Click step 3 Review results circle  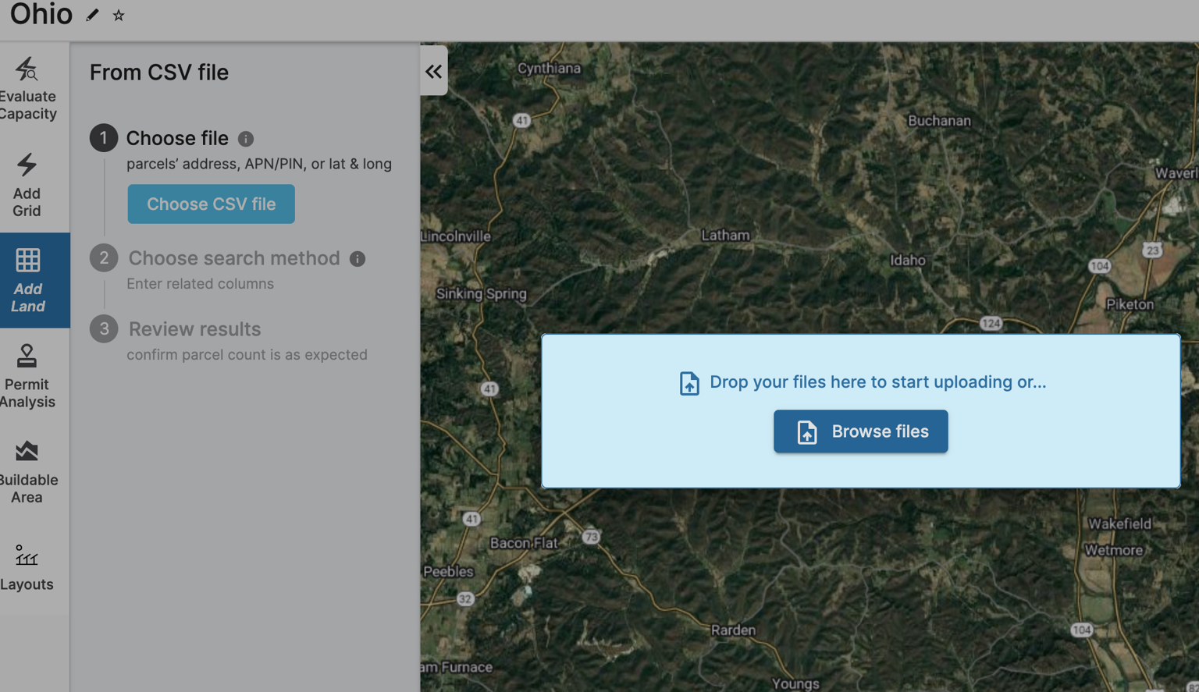[104, 328]
